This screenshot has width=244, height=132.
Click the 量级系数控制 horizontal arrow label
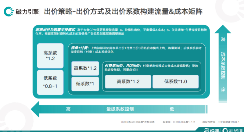[x=120, y=109]
